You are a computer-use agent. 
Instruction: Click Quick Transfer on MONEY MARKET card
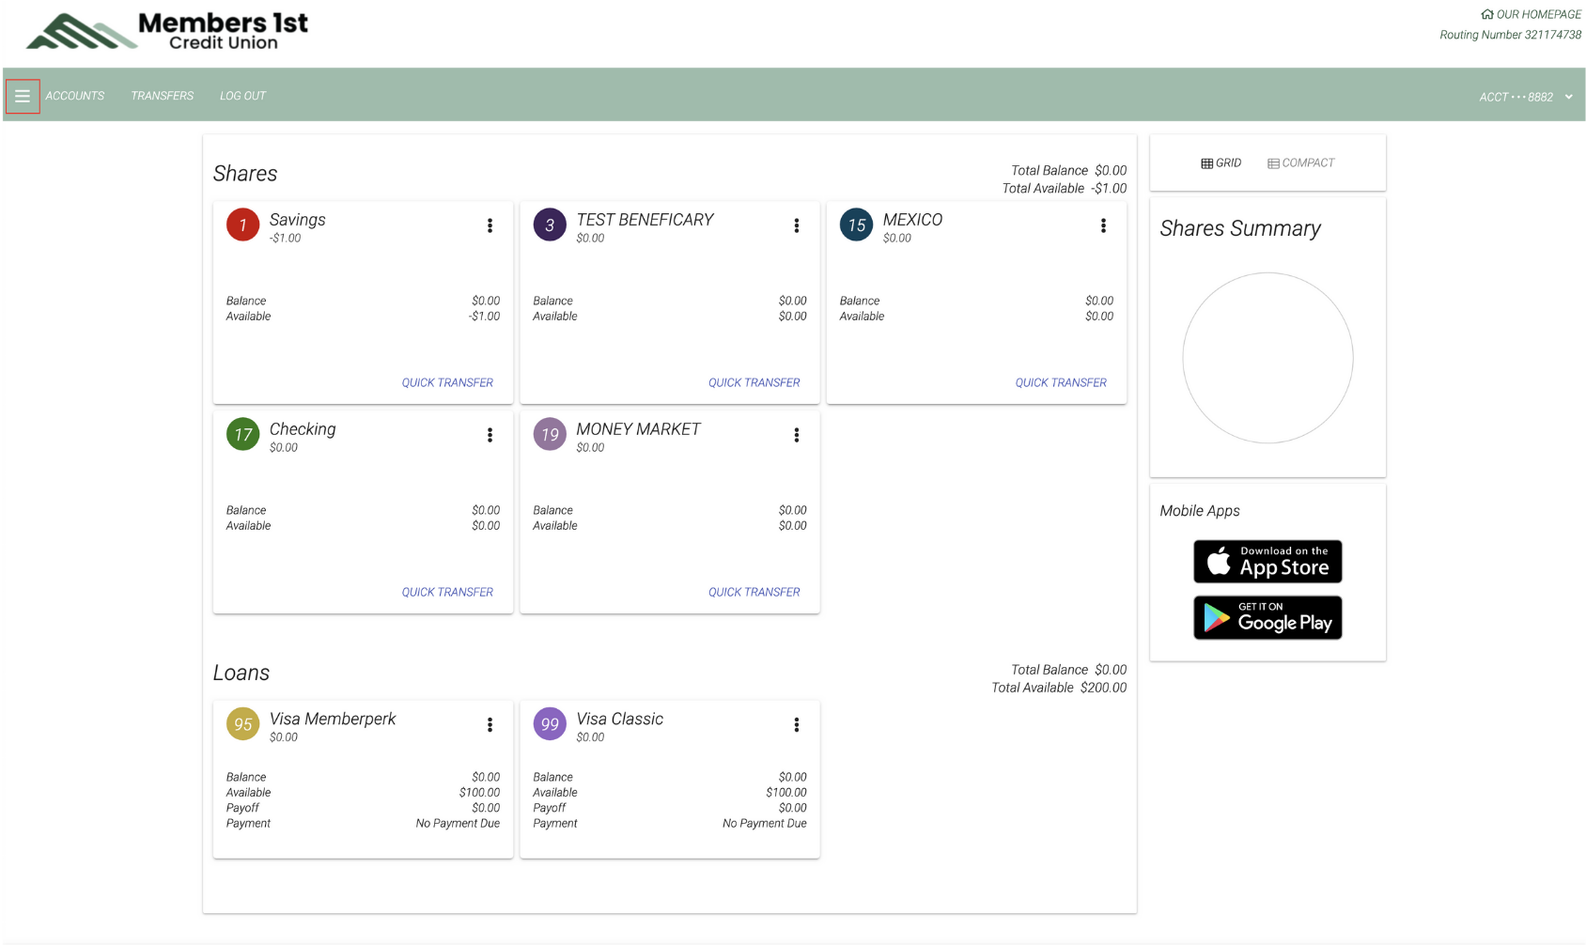754,592
